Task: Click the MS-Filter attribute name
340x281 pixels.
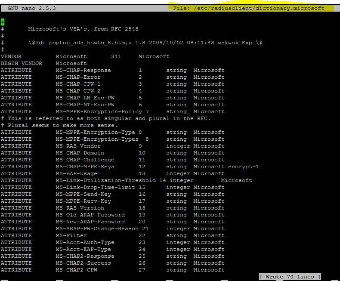Action: click(71, 235)
